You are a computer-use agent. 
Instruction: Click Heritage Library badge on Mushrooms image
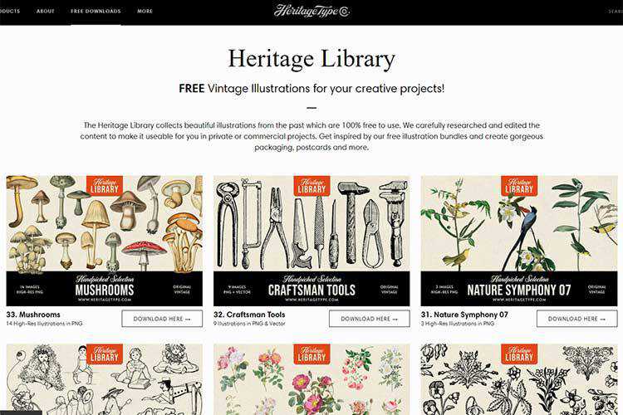point(105,186)
